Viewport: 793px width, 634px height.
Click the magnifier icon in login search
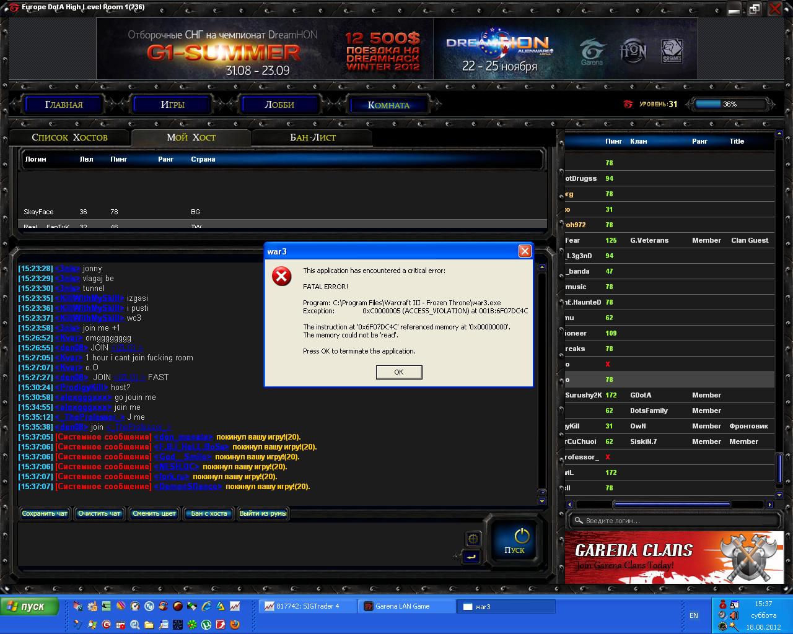(x=578, y=521)
